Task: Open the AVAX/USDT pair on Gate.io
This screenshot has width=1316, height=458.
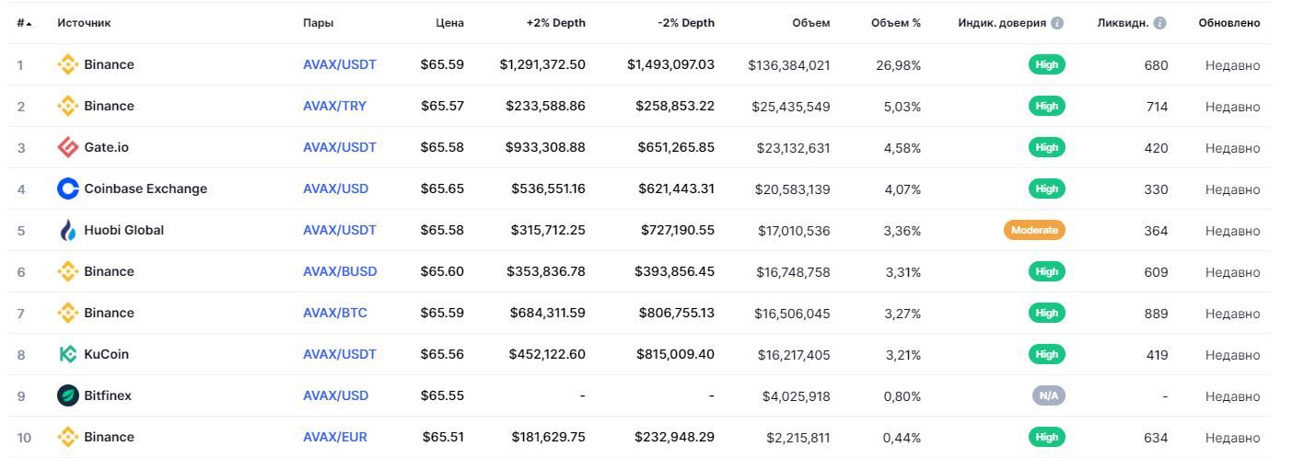Action: (339, 147)
